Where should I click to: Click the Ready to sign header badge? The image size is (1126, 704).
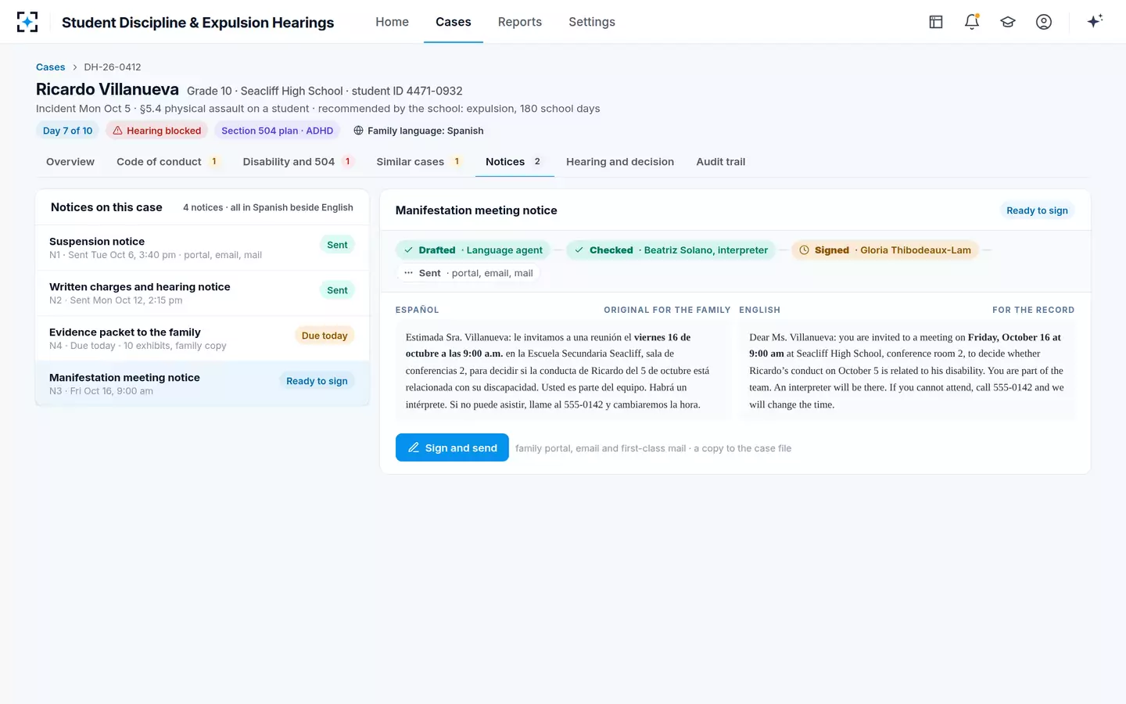coord(1037,210)
